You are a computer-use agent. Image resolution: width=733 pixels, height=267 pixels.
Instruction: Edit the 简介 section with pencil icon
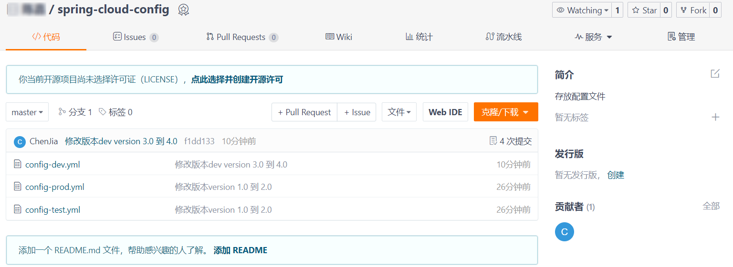pos(715,74)
